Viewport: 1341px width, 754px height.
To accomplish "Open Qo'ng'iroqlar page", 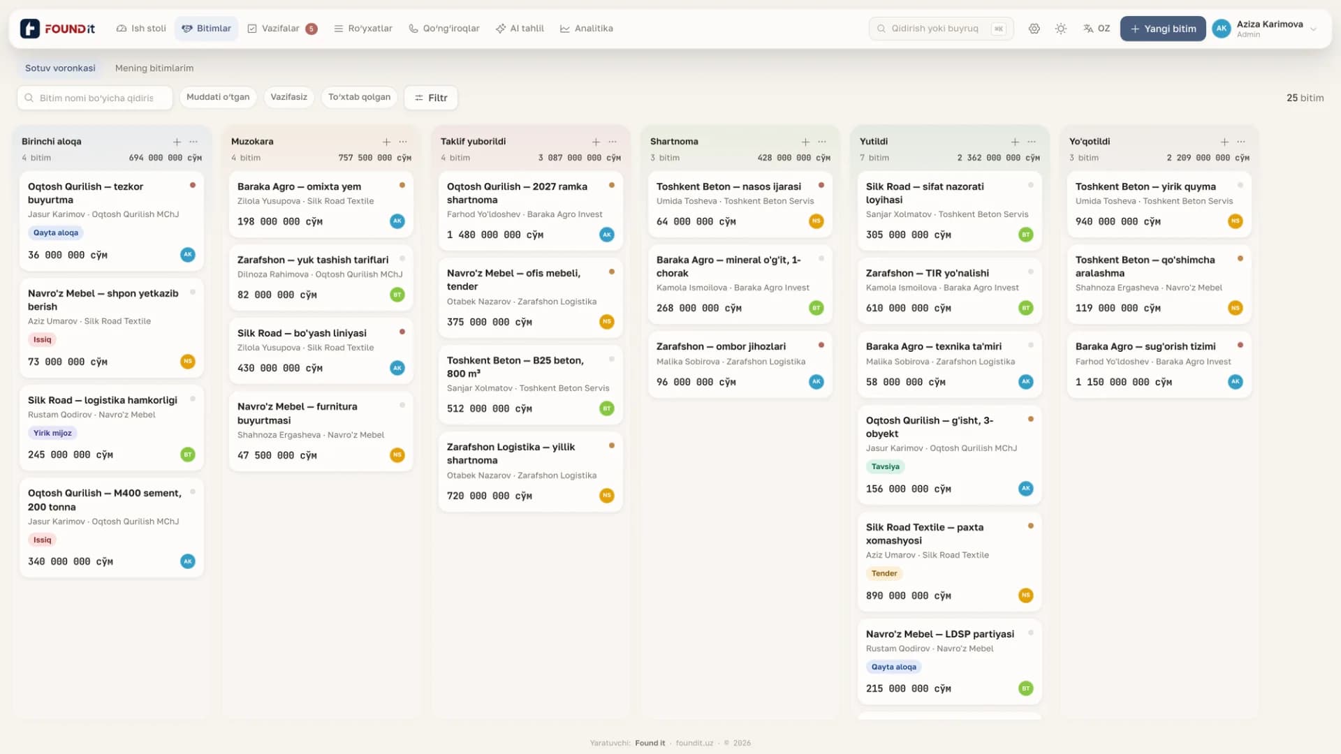I will click(444, 29).
